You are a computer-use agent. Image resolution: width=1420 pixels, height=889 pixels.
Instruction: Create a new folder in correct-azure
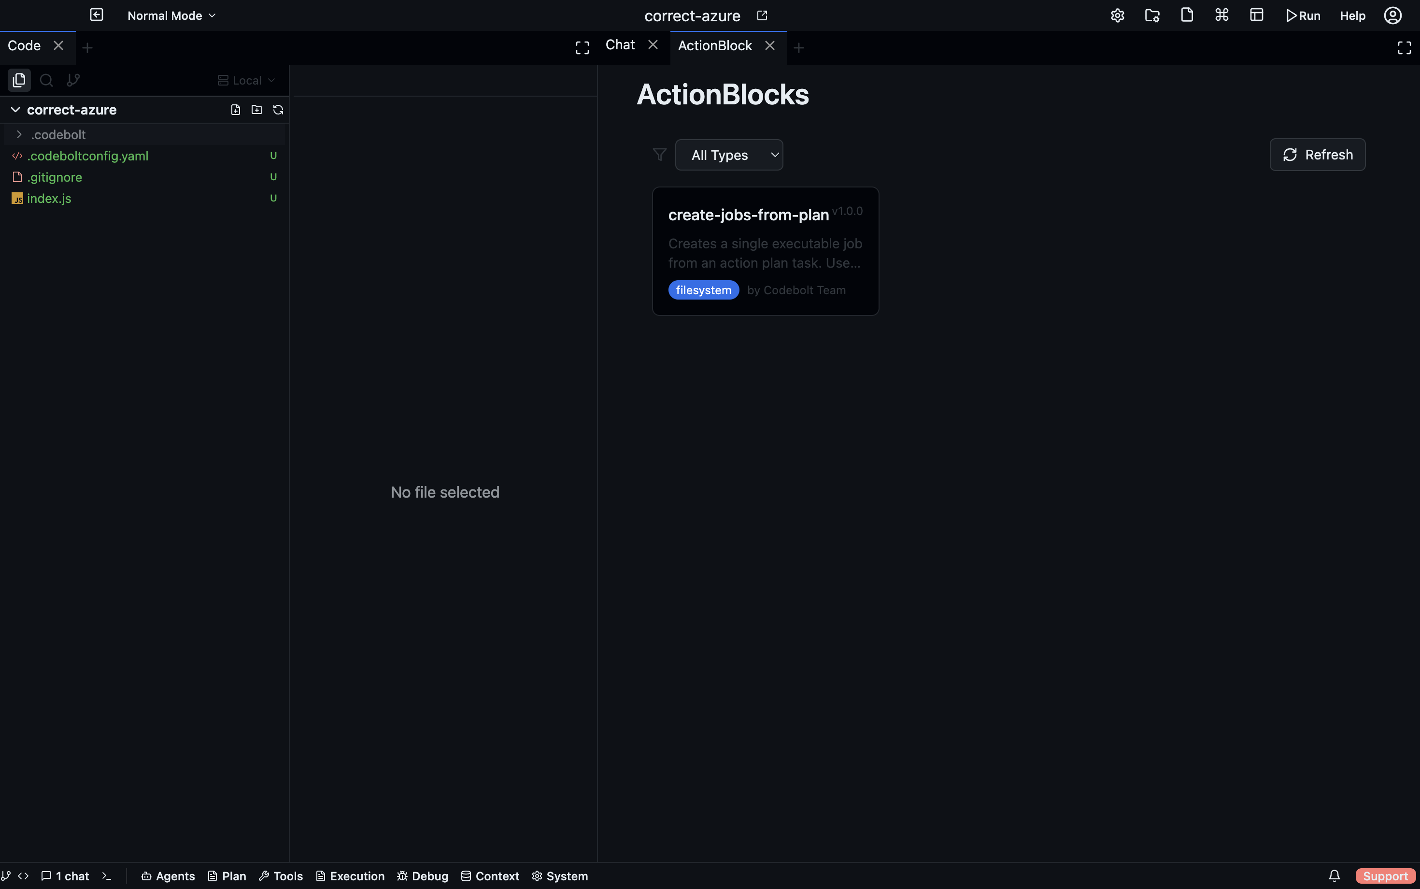(256, 109)
